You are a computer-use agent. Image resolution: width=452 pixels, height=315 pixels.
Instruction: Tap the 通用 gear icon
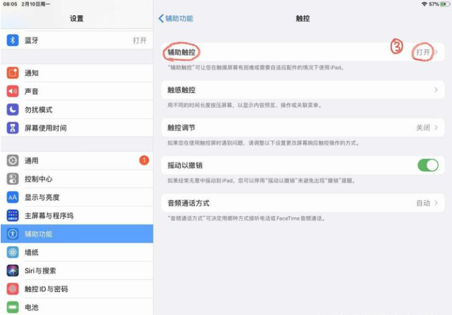pos(12,161)
